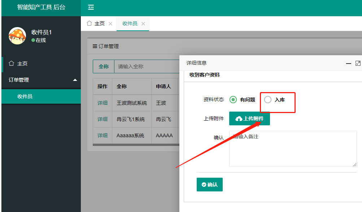The width and height of the screenshot is (362, 212).
Task: Click the 冉云飞1系统 cell
Action: point(132,119)
